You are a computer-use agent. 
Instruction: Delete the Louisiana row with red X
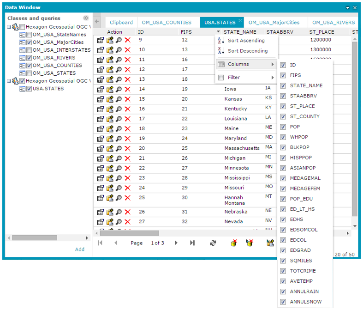coord(128,119)
